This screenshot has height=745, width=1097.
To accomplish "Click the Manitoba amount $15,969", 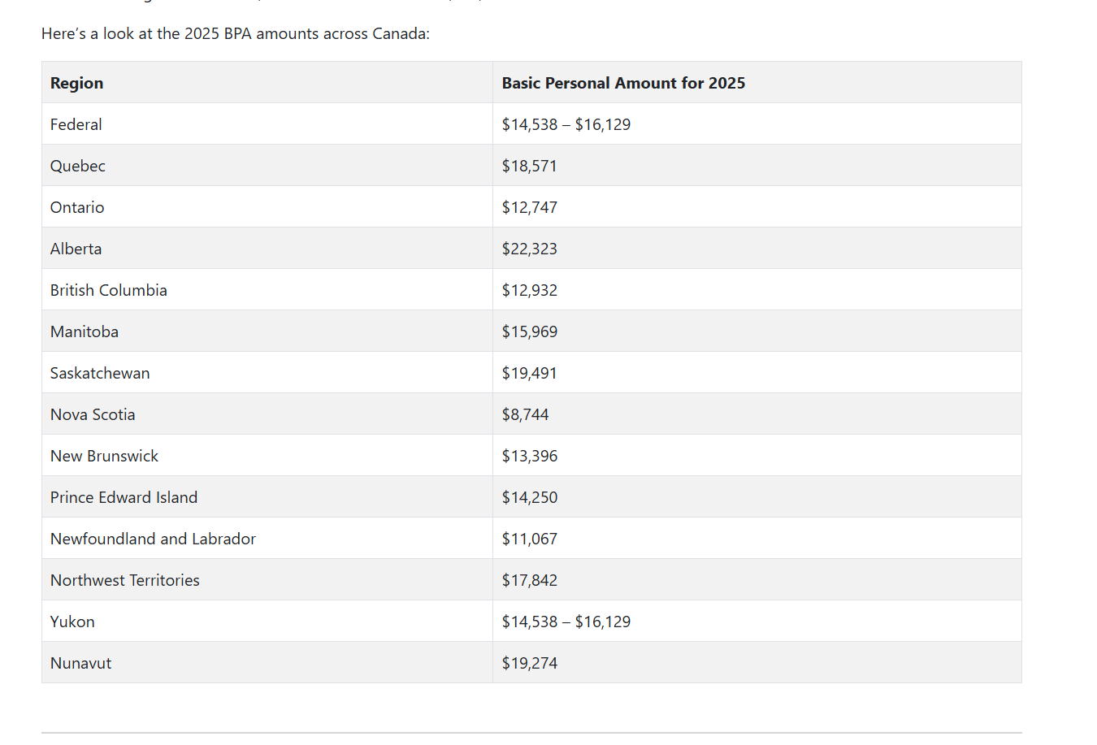I will point(530,331).
